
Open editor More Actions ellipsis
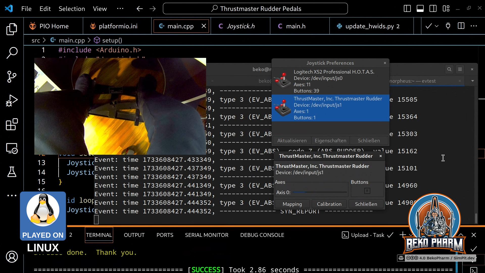pos(474,26)
